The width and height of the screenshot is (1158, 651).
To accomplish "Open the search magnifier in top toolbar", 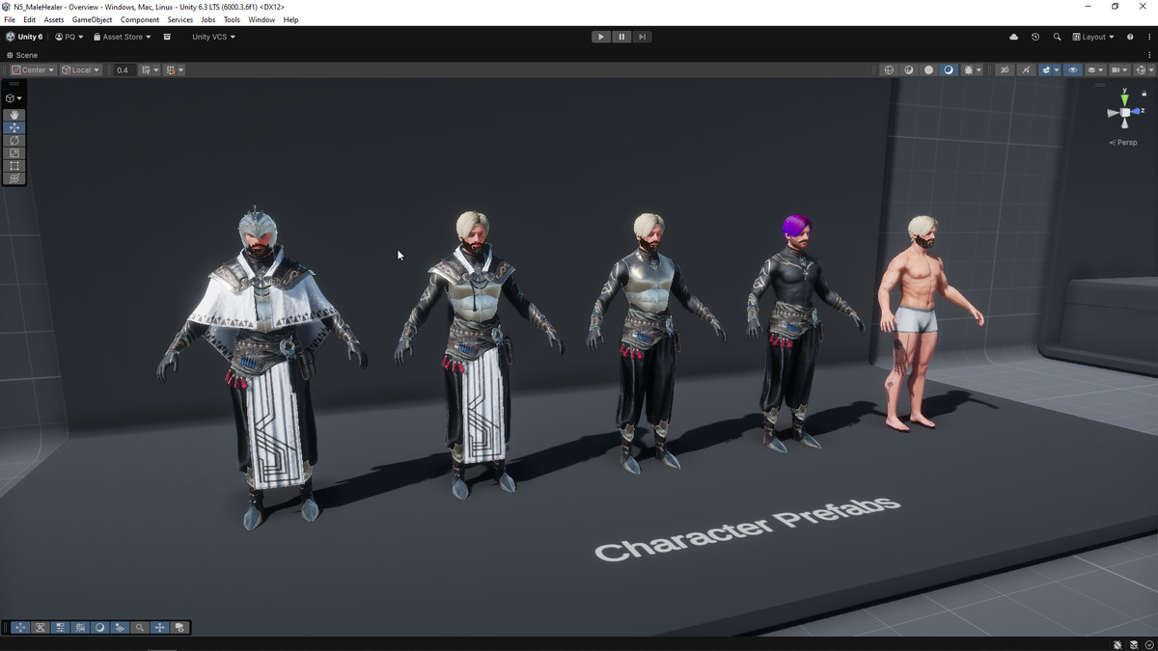I will (1057, 37).
